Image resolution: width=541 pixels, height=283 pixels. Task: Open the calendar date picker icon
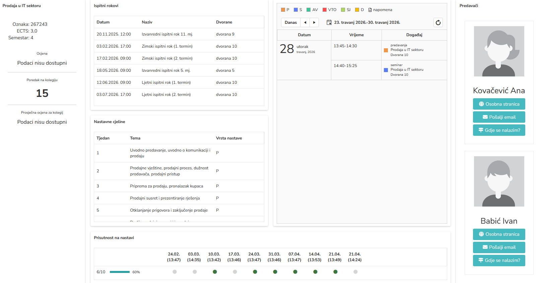[329, 22]
